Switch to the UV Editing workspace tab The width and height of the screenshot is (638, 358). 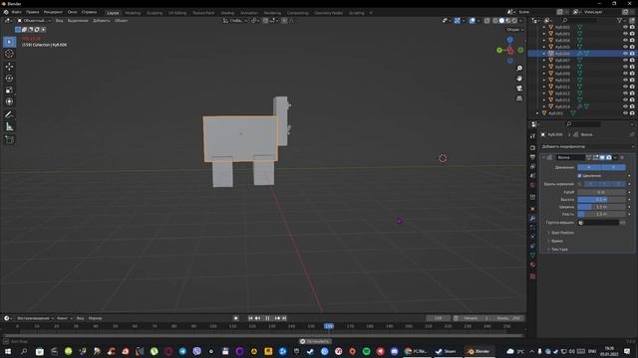tap(177, 13)
